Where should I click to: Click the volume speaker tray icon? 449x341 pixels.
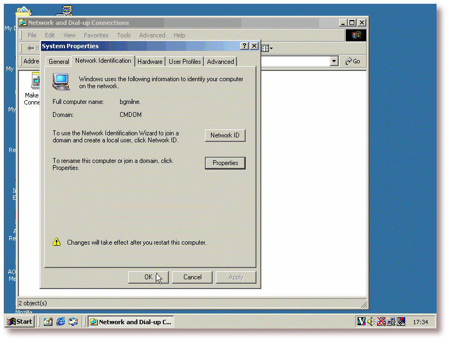click(371, 322)
